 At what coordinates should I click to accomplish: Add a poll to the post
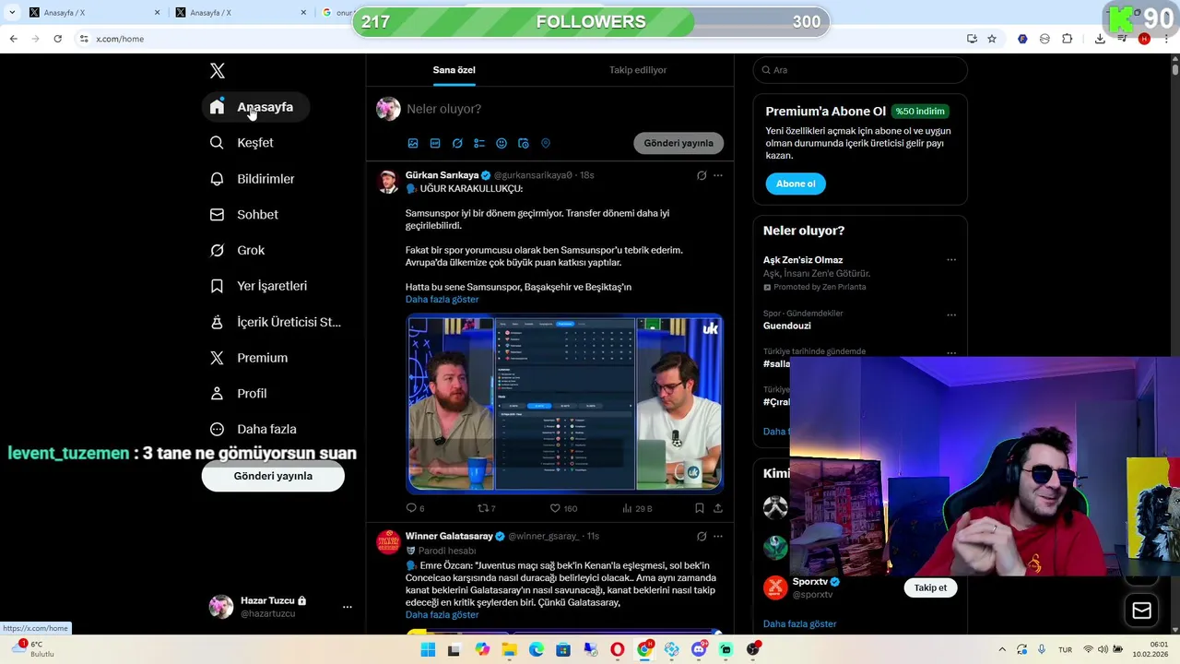click(479, 144)
